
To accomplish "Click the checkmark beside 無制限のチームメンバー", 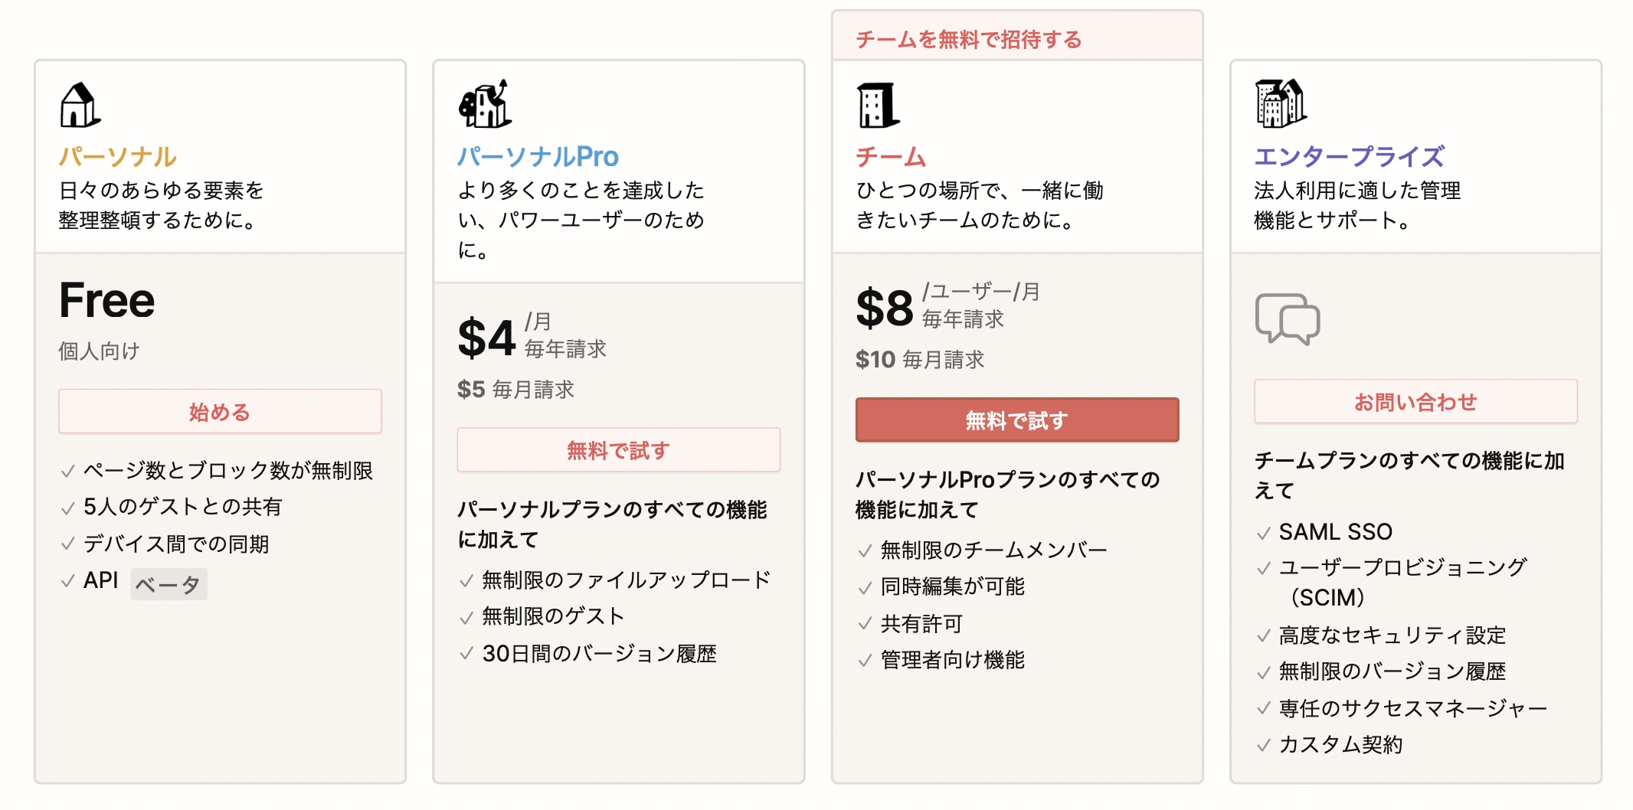I will tap(865, 551).
